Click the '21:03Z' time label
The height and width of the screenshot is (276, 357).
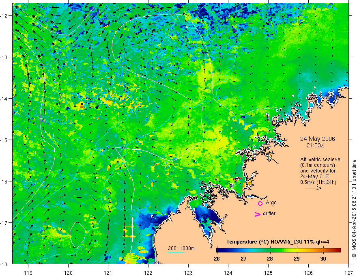pos(315,145)
